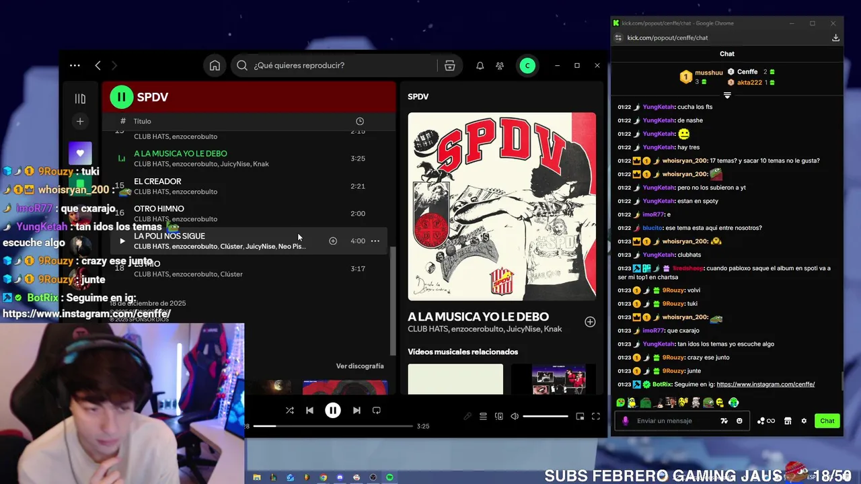Click the purple microphone in chat input

pos(626,421)
